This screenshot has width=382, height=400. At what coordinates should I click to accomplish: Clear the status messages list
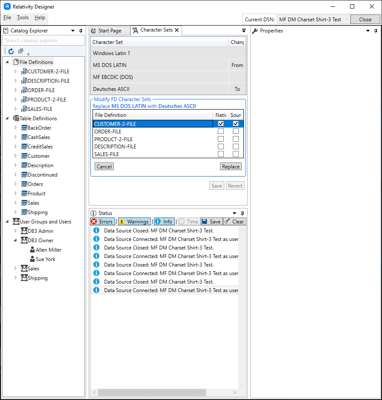(x=234, y=221)
